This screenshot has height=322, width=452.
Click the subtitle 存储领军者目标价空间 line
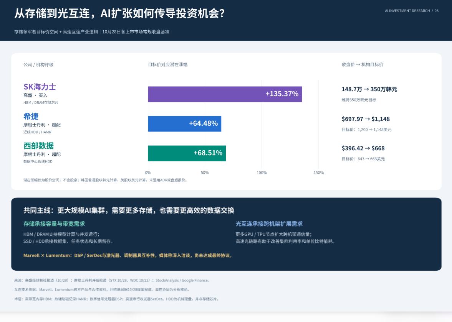(x=92, y=32)
